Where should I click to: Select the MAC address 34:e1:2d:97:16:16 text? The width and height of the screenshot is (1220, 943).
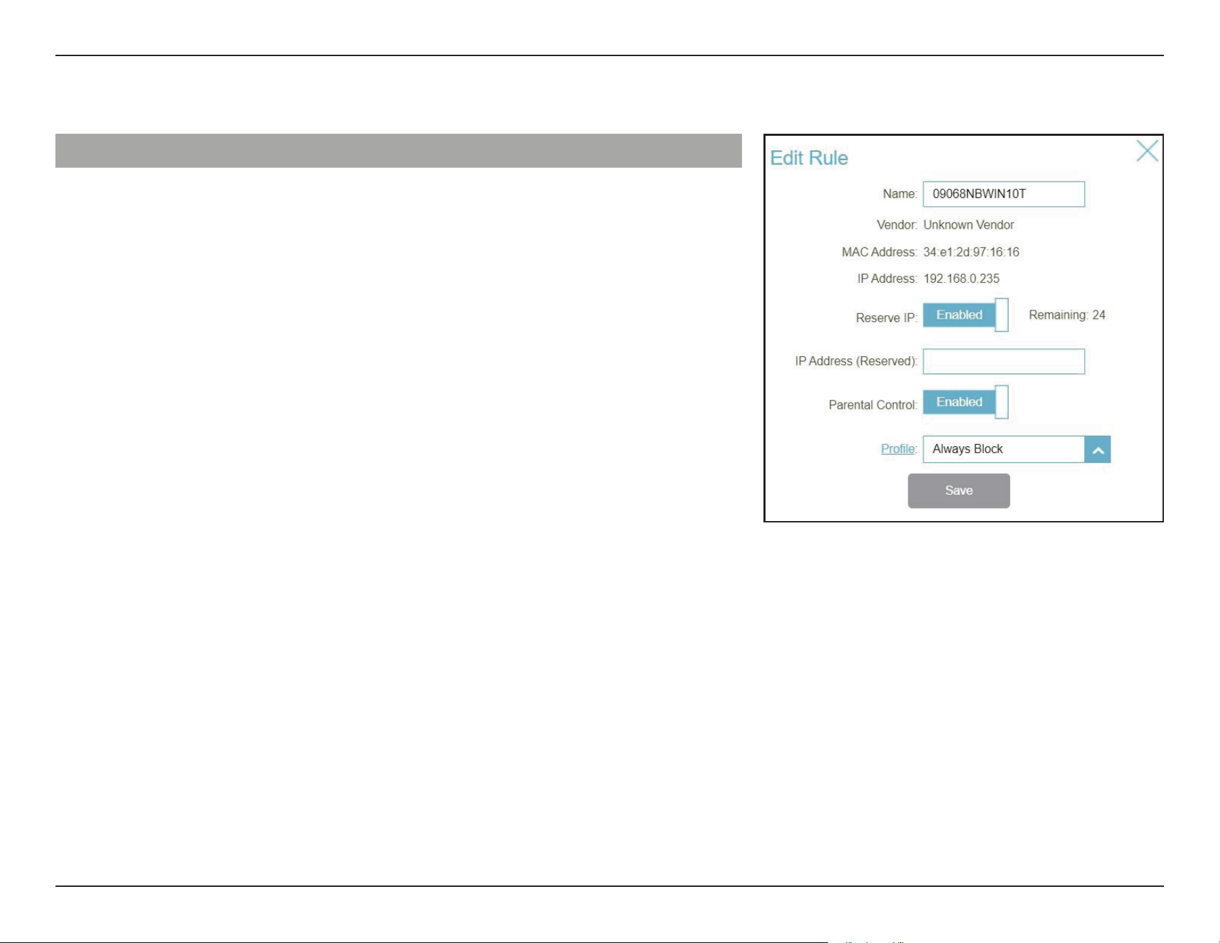point(971,252)
